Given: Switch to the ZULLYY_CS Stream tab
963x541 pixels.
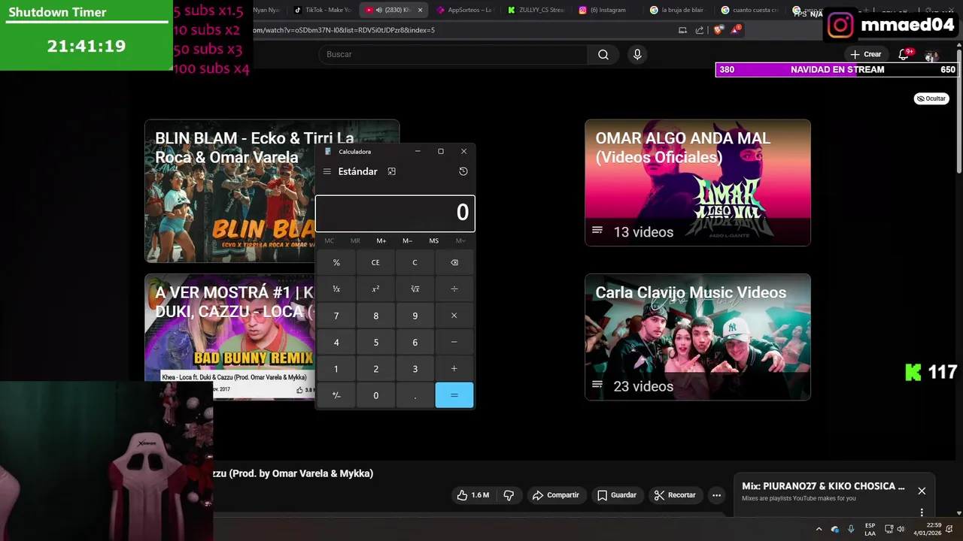Looking at the screenshot, I should [535, 10].
